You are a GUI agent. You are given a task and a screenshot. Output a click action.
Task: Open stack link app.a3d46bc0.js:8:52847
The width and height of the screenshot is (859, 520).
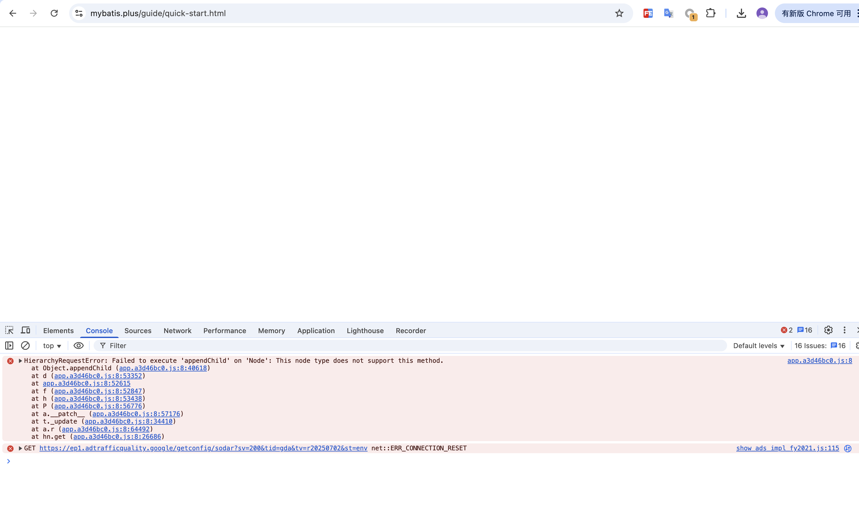98,391
